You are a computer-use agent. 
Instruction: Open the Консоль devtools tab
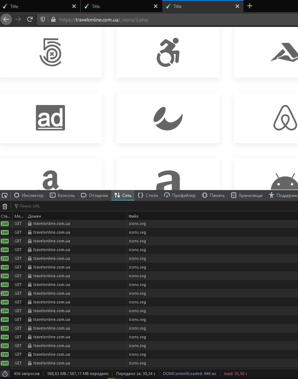[62, 195]
